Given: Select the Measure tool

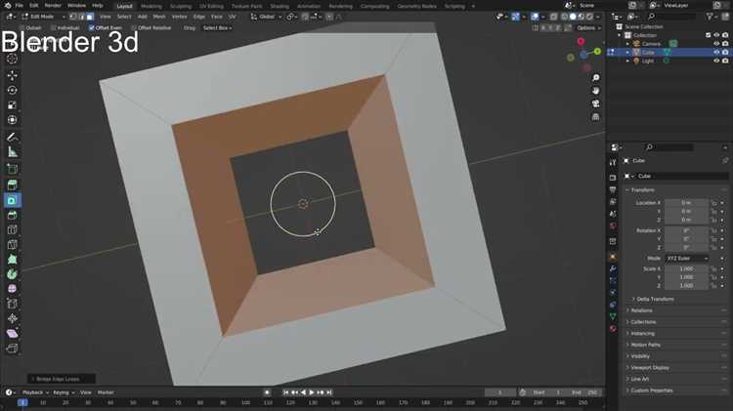Looking at the screenshot, I should coord(13,152).
